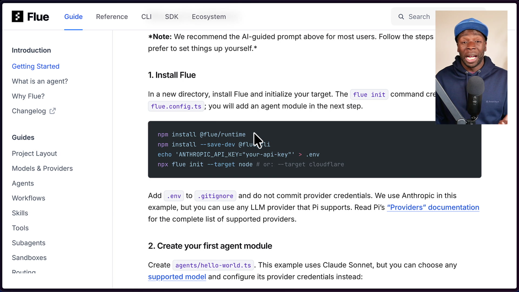Click the 'Introduction' sidebar section heading
Viewport: 519px width, 292px height.
coord(31,50)
